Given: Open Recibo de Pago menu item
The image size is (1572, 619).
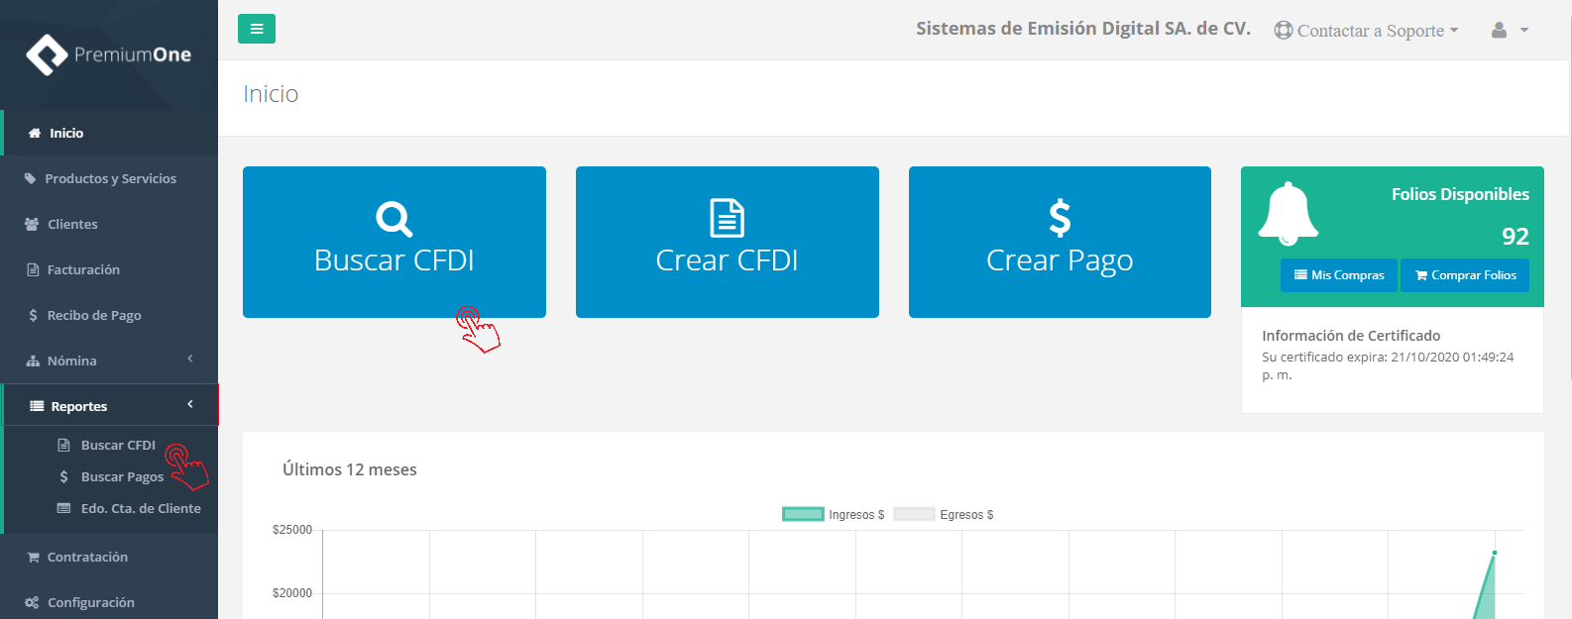Looking at the screenshot, I should coord(109,315).
